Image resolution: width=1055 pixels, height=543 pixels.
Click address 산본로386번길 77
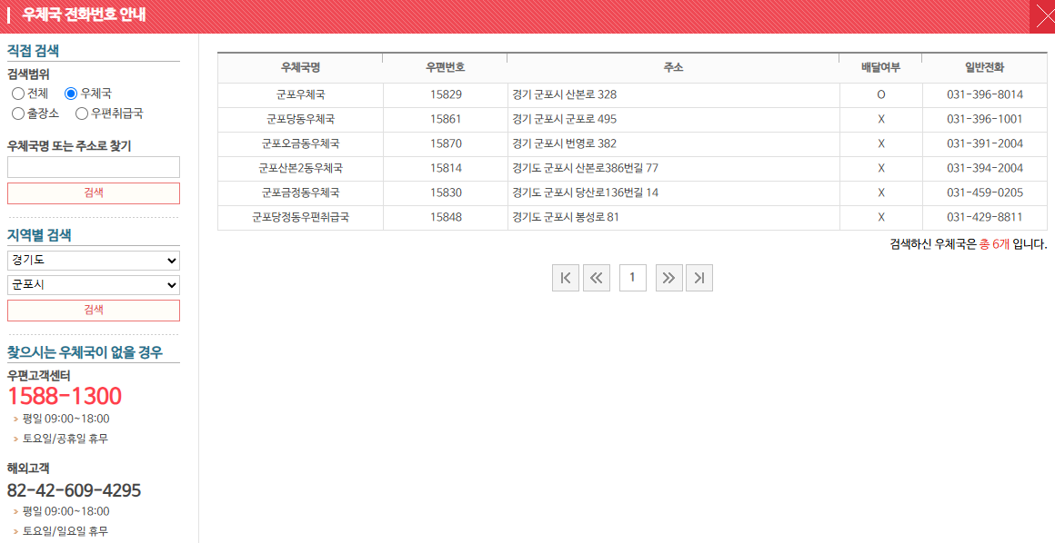(617, 168)
